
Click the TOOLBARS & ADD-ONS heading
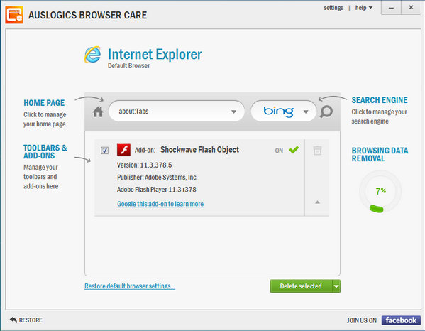point(45,152)
